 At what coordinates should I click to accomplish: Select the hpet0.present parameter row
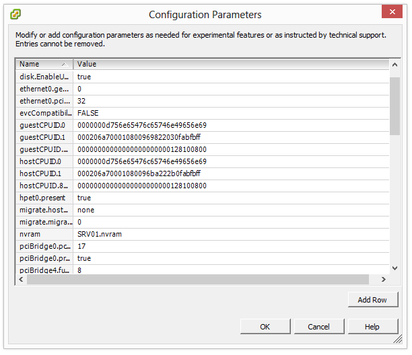pos(44,198)
